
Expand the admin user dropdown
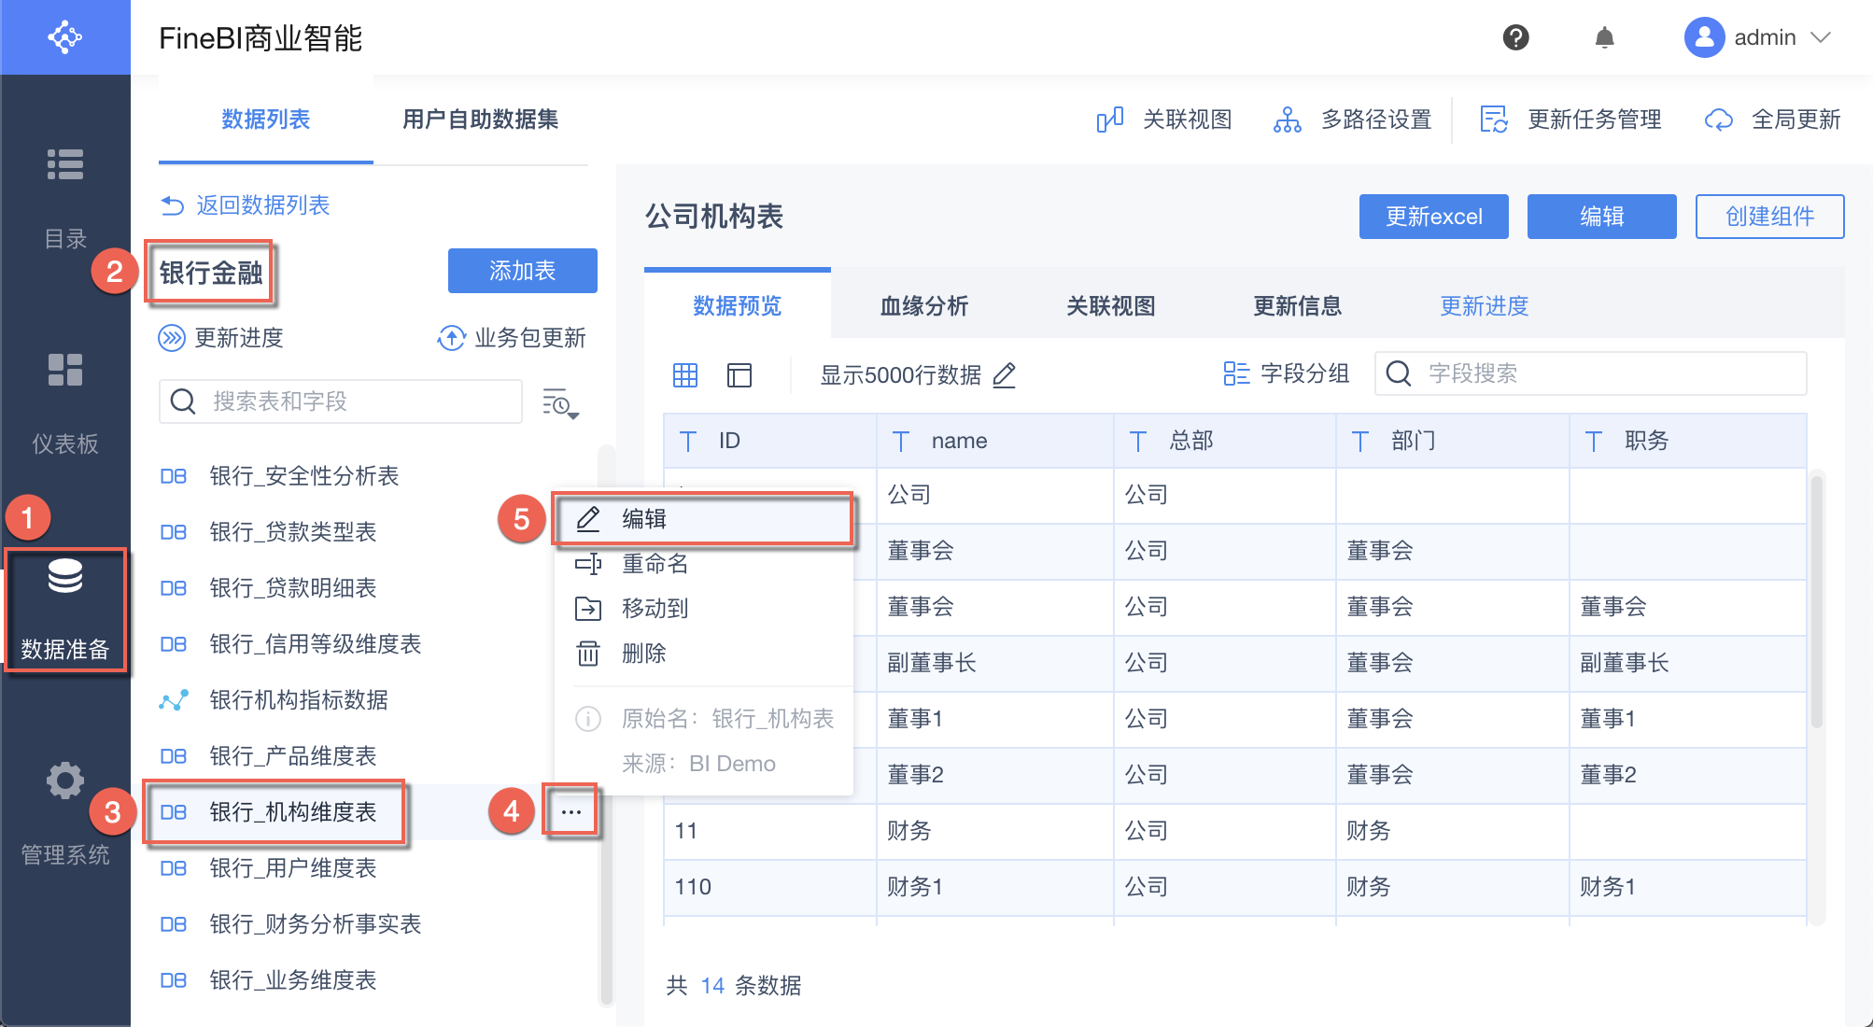1820,37
